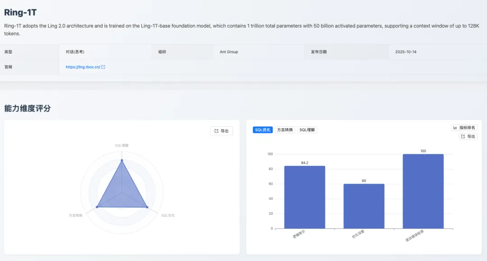
Task: Select the SQL理解 tab pill
Action: click(308, 129)
